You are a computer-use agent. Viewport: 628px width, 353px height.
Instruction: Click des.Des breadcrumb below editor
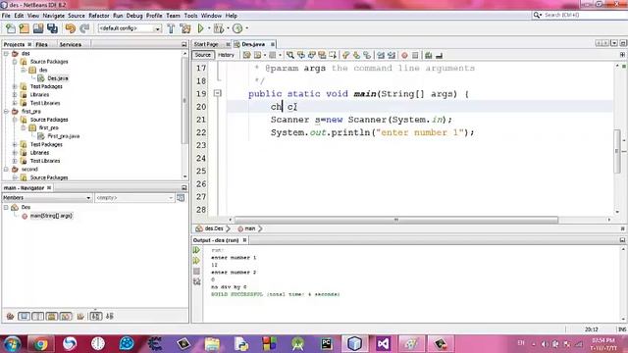[214, 228]
